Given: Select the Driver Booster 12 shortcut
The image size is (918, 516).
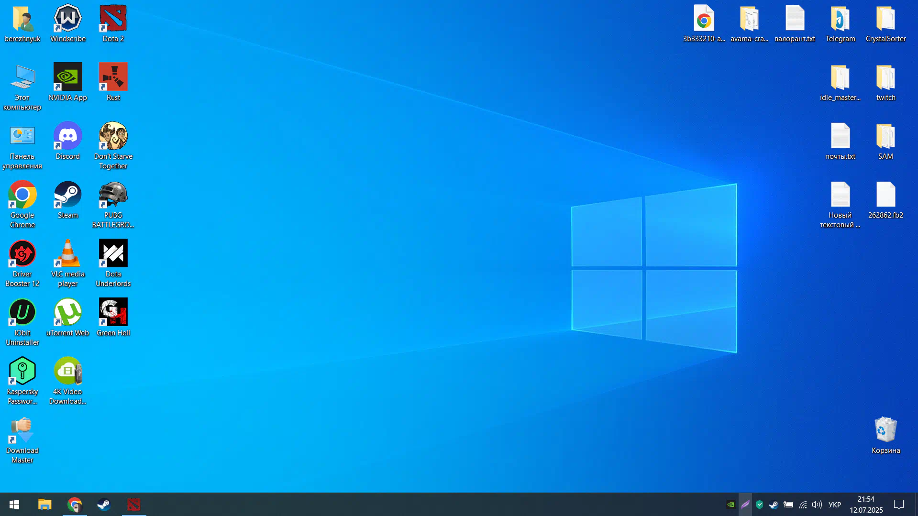Looking at the screenshot, I should click(x=22, y=263).
